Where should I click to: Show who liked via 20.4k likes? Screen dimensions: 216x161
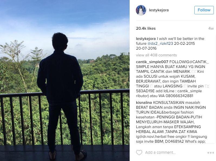click(x=146, y=28)
